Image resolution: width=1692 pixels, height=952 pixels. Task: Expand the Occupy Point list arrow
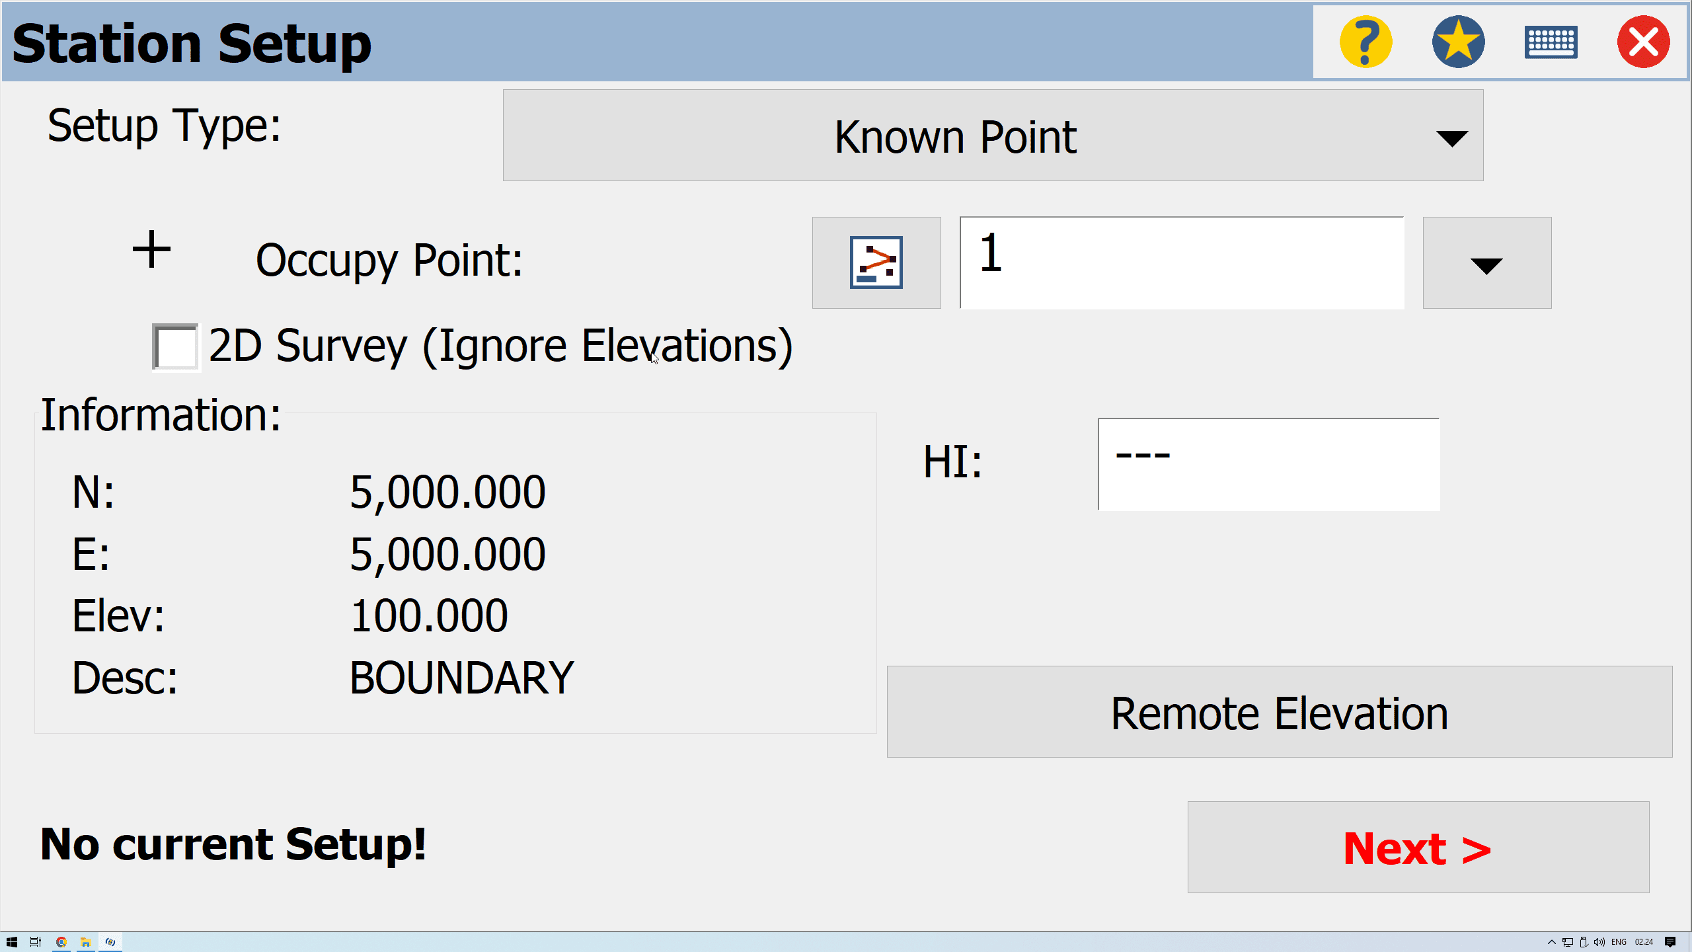click(x=1486, y=263)
